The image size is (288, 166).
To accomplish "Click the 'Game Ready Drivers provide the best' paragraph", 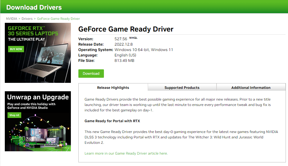I will click(x=177, y=105).
